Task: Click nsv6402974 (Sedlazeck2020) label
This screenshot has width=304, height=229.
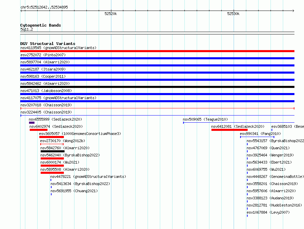Action: (x=56, y=126)
